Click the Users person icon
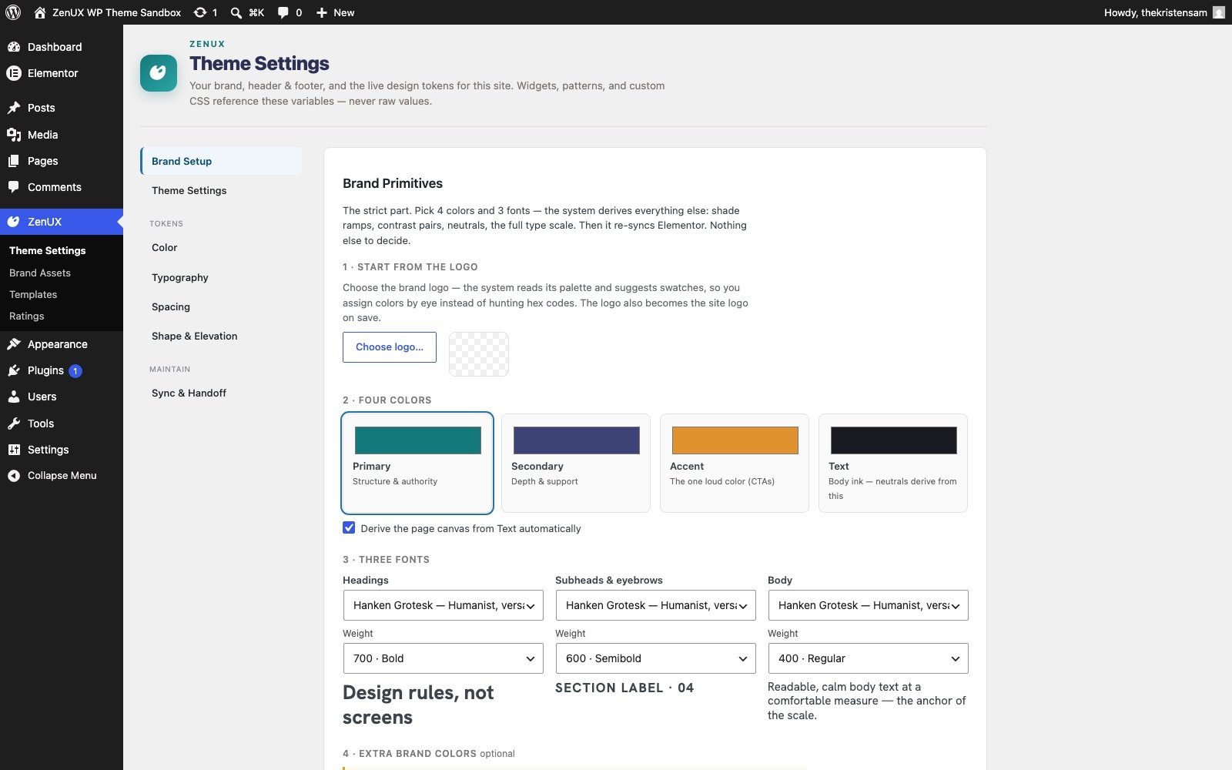This screenshot has width=1232, height=770. [x=14, y=397]
